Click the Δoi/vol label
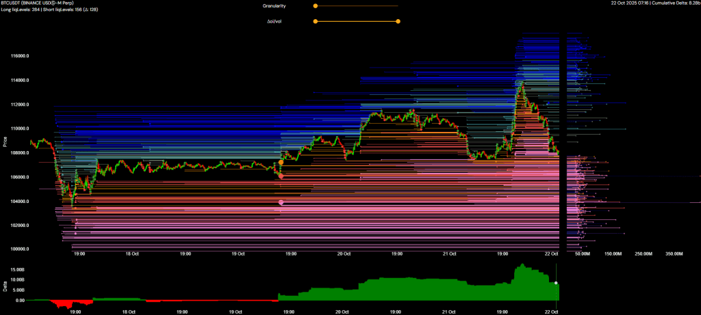The height and width of the screenshot is (315, 701). pos(275,21)
